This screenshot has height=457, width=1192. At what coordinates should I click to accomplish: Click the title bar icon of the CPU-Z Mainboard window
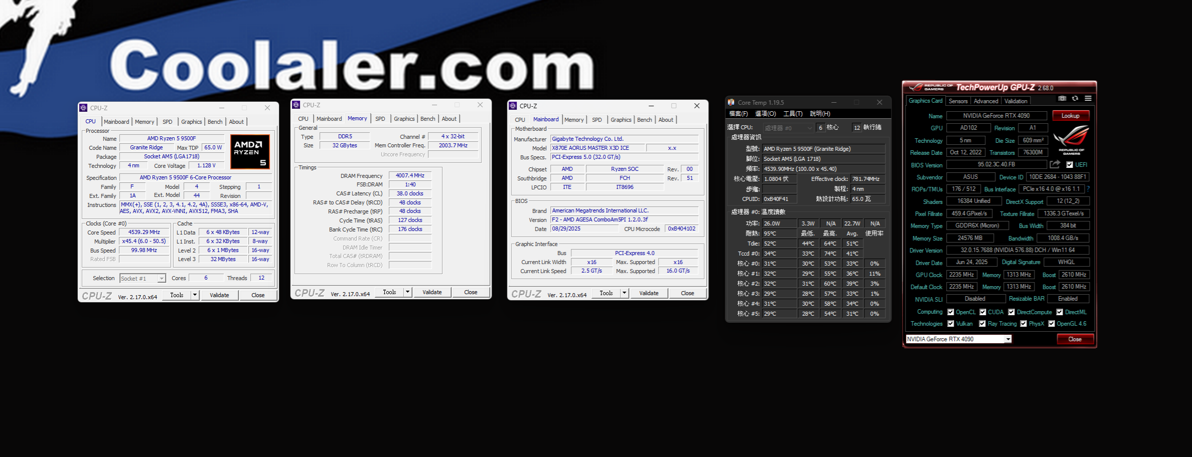tap(513, 106)
